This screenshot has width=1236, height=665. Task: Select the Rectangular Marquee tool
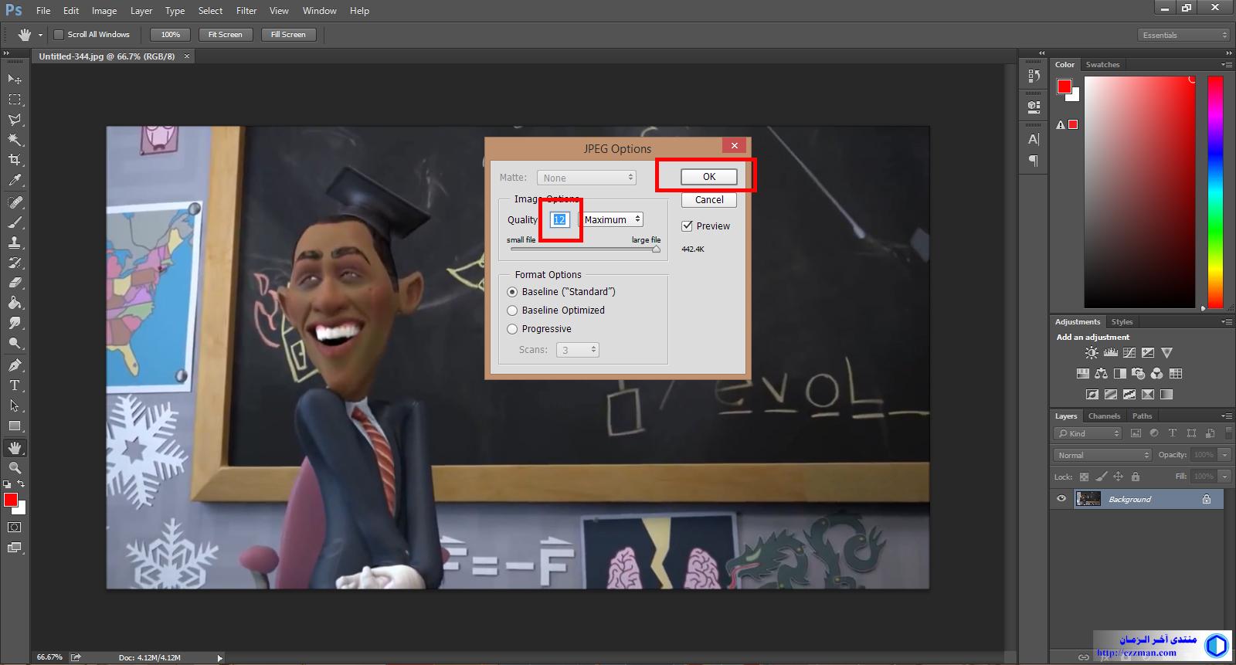(15, 100)
